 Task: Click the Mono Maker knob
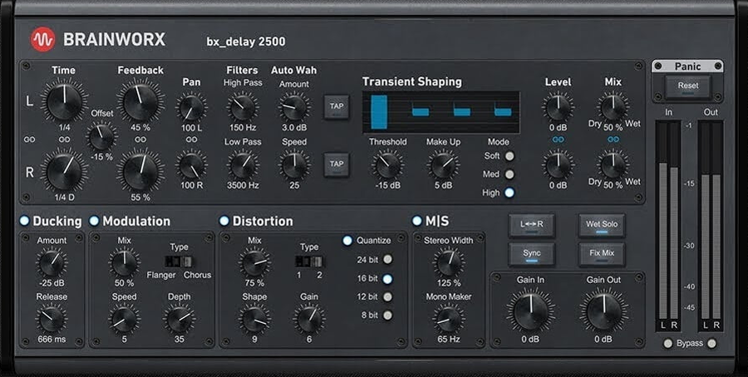click(x=449, y=320)
